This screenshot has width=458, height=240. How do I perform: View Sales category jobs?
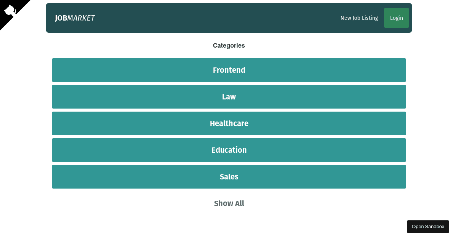pos(229,177)
